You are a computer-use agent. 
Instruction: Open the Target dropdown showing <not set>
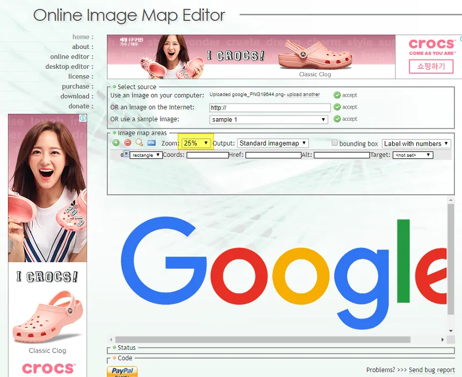pyautogui.click(x=413, y=155)
